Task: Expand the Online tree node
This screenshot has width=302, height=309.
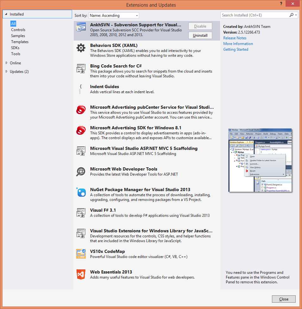Action: coord(6,63)
